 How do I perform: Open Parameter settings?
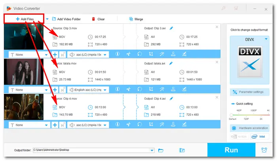tap(250, 92)
